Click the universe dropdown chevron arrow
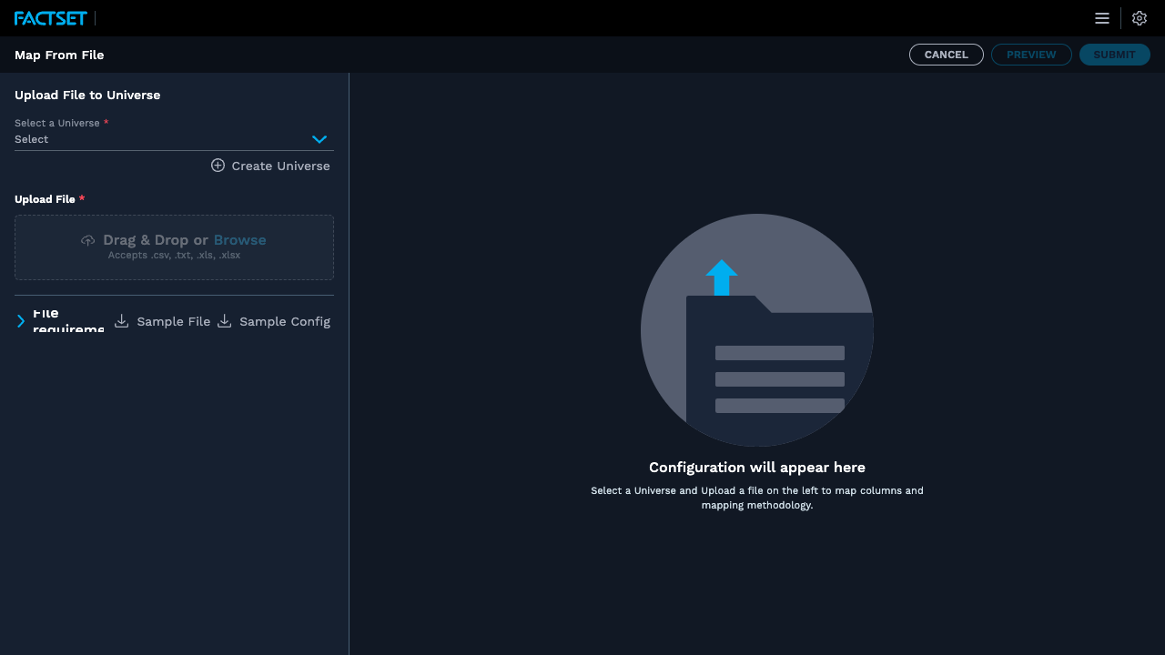Screen dimensions: 1165x655 click(x=319, y=139)
